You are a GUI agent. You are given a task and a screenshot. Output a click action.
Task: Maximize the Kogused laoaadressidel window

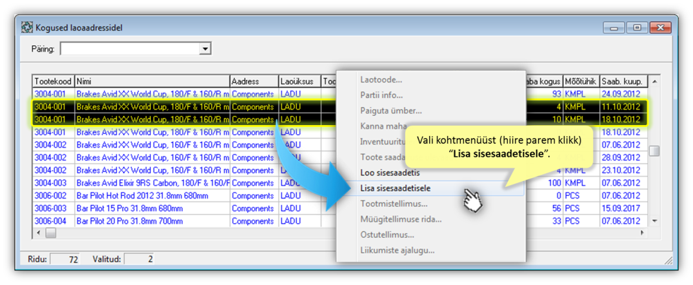tap(636, 28)
